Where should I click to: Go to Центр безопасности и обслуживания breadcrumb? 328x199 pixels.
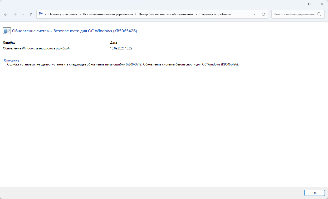[x=166, y=14]
